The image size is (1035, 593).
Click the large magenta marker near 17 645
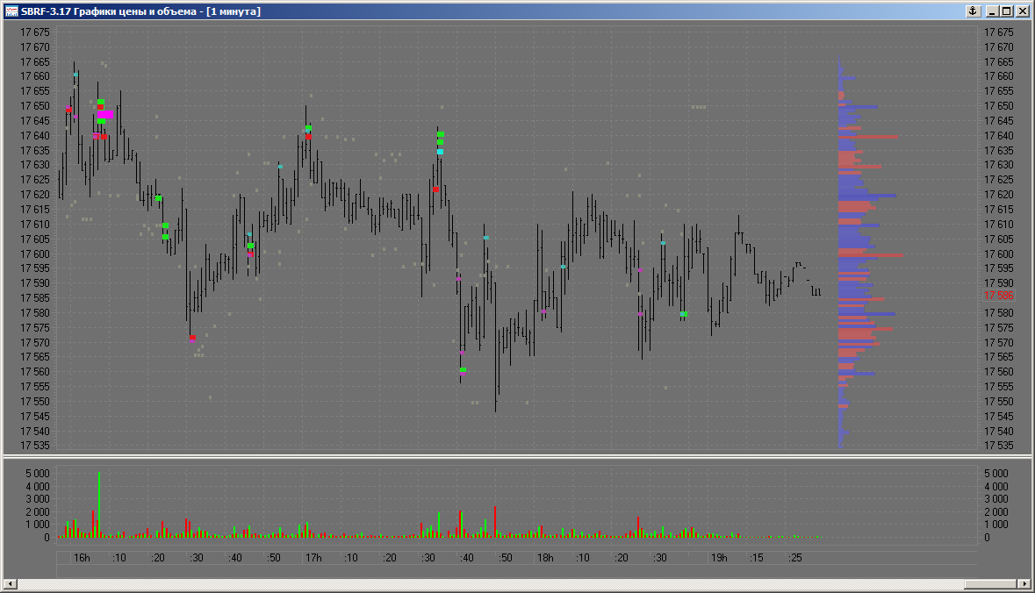coord(105,114)
